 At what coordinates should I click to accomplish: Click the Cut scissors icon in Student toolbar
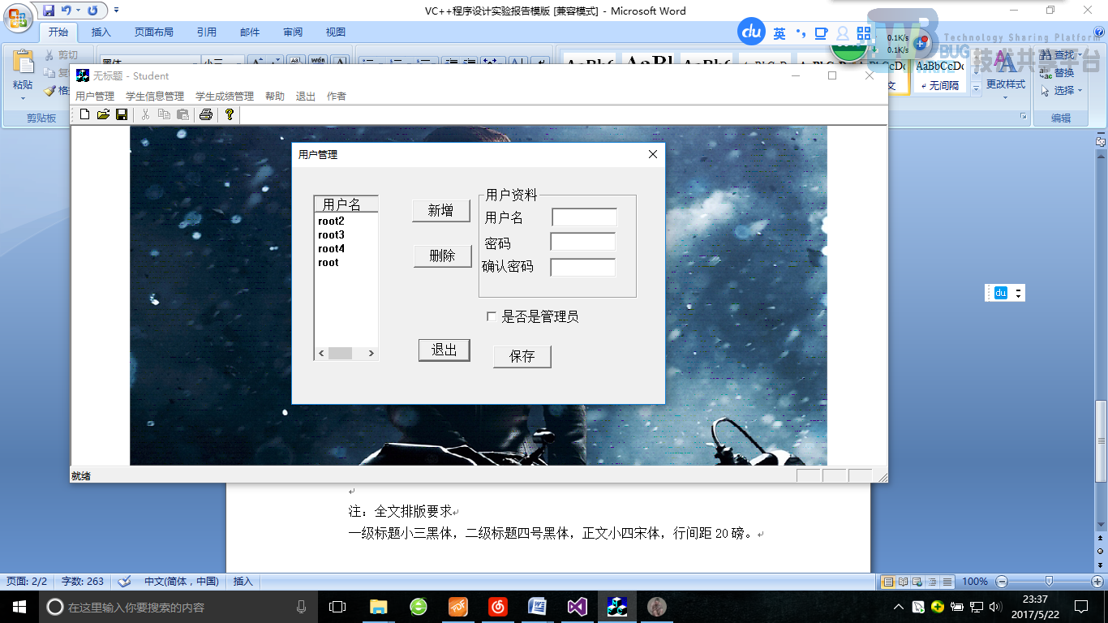coord(145,114)
